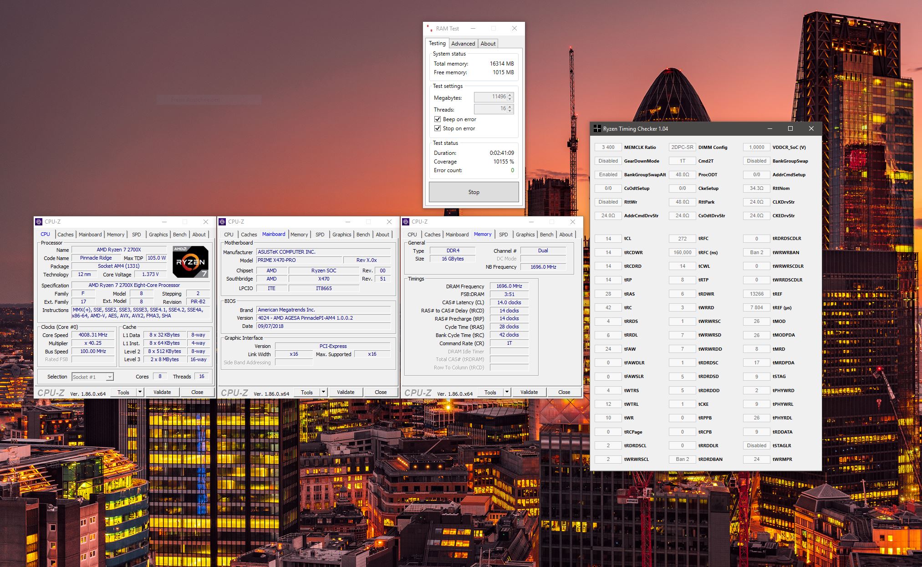Click the RAM Test title bar icon

coord(429,28)
